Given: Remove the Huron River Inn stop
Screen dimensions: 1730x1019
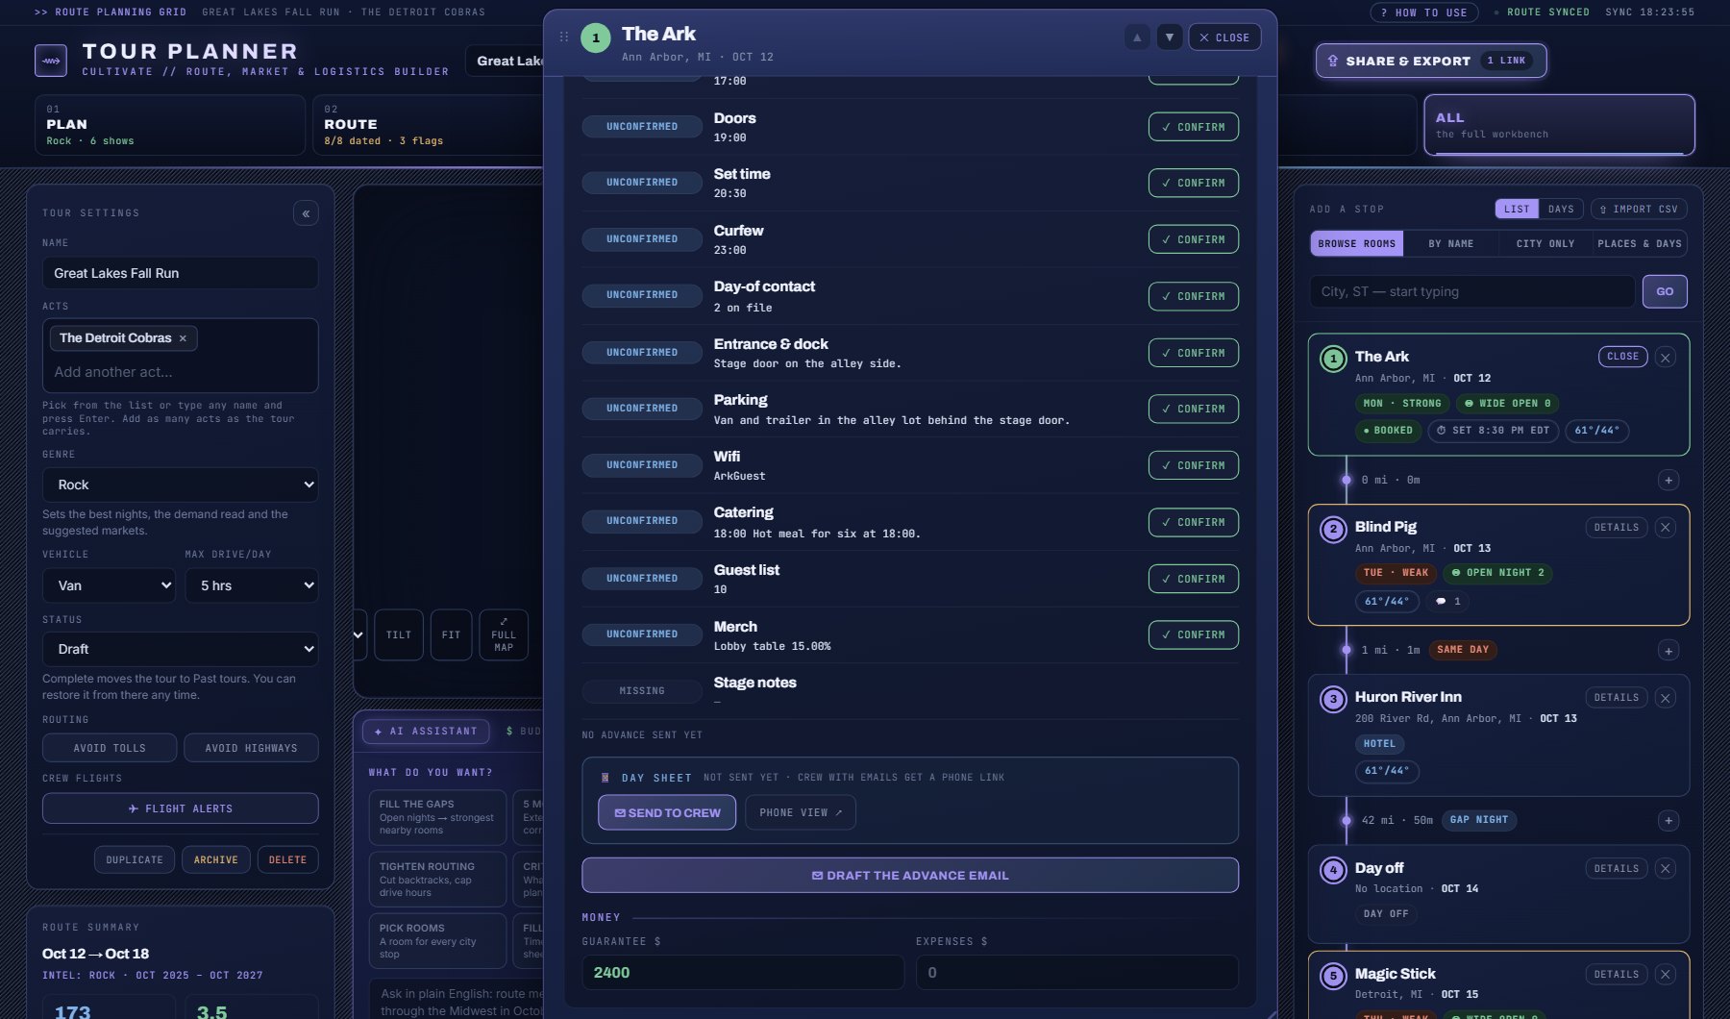Looking at the screenshot, I should (1666, 698).
